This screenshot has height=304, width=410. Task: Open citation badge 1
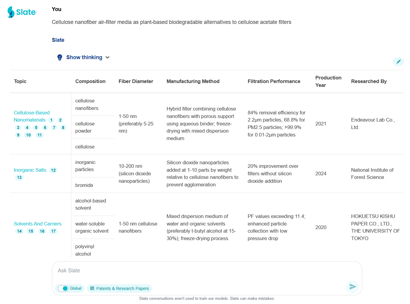coord(51,120)
